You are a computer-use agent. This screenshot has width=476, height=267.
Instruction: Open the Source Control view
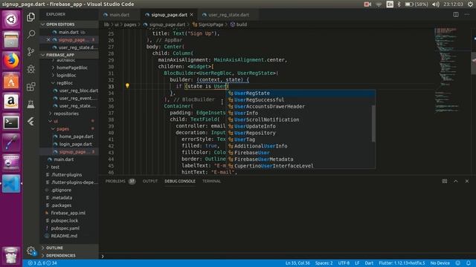click(x=30, y=52)
